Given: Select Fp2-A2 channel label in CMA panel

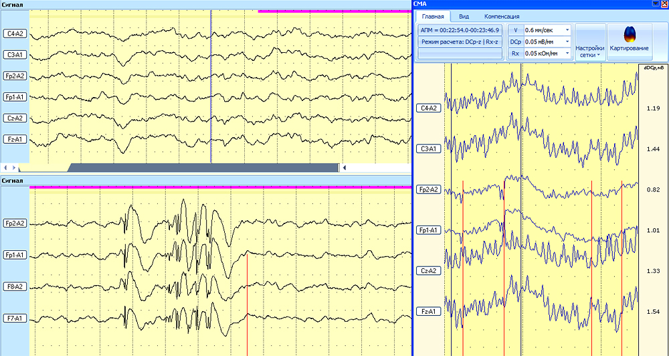Looking at the screenshot, I should click(428, 189).
